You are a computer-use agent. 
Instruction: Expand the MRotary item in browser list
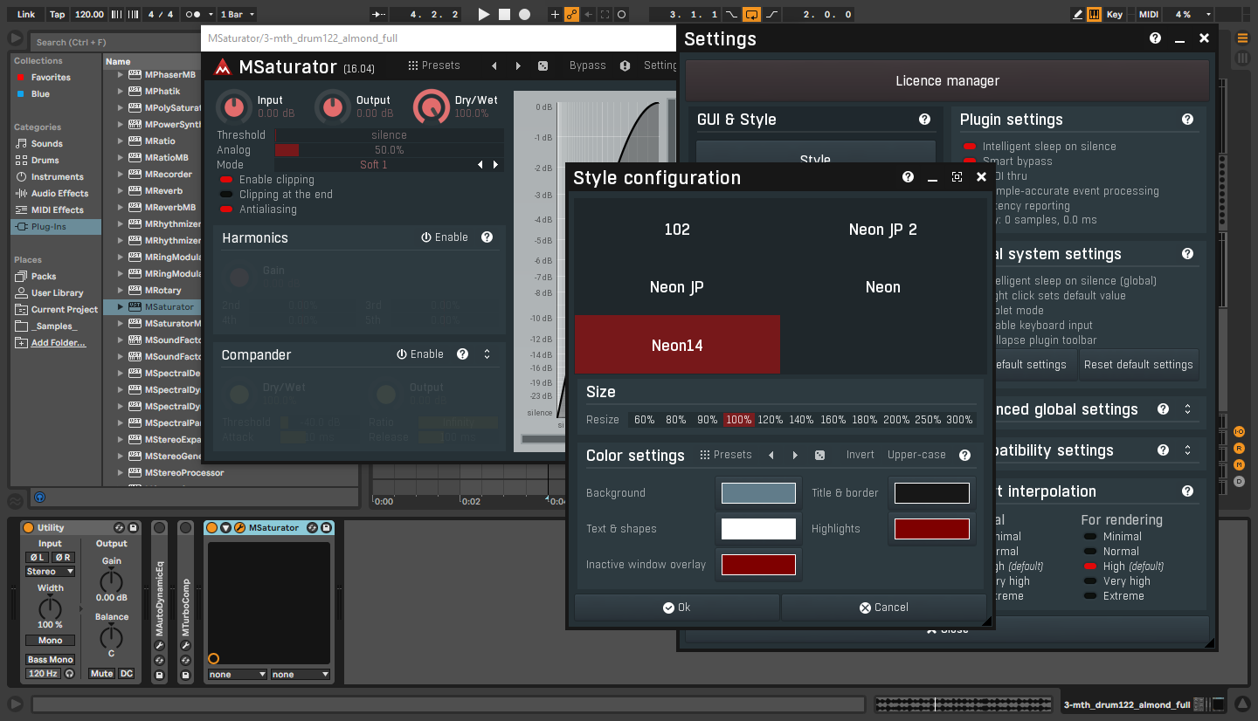click(x=121, y=291)
